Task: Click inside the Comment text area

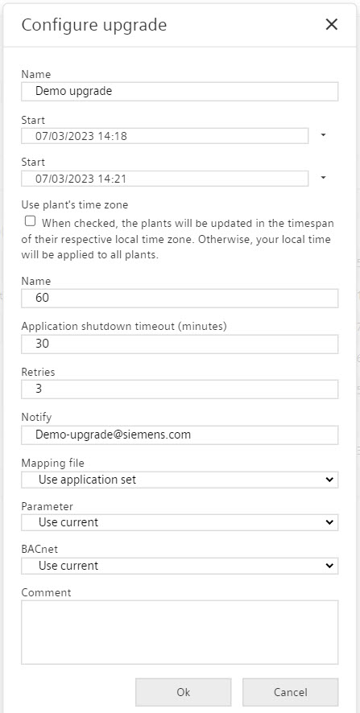Action: (180, 632)
